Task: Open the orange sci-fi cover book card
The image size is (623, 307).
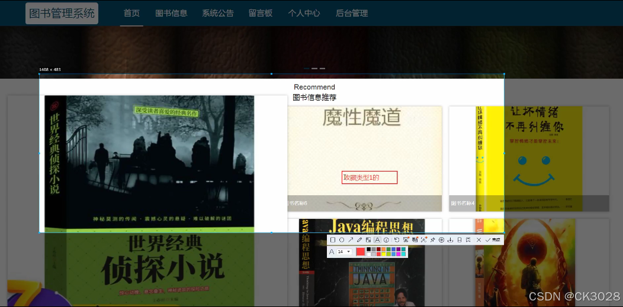Action: pyautogui.click(x=529, y=263)
